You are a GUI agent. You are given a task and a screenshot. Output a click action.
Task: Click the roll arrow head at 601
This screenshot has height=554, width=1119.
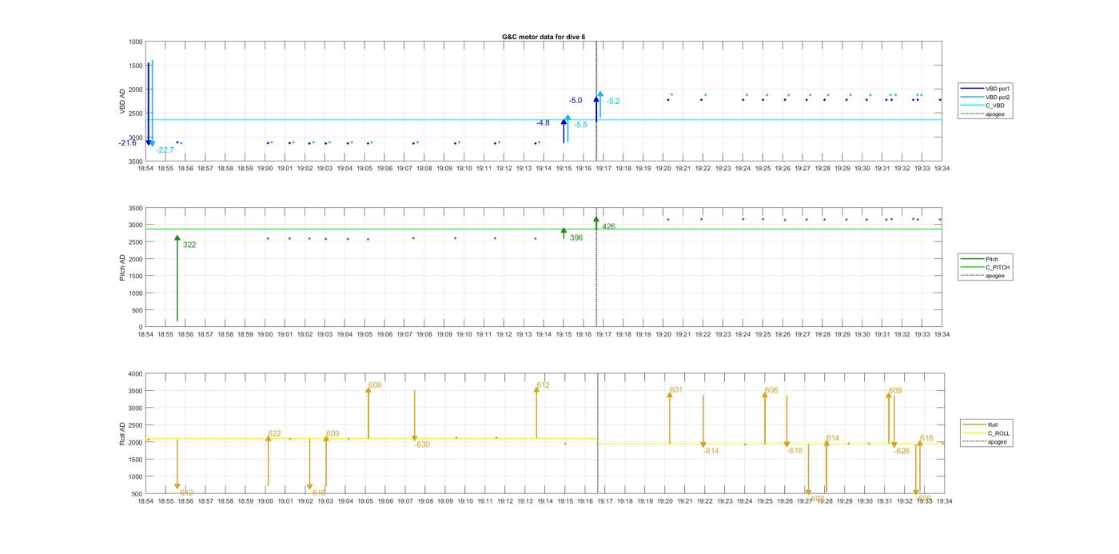(670, 395)
